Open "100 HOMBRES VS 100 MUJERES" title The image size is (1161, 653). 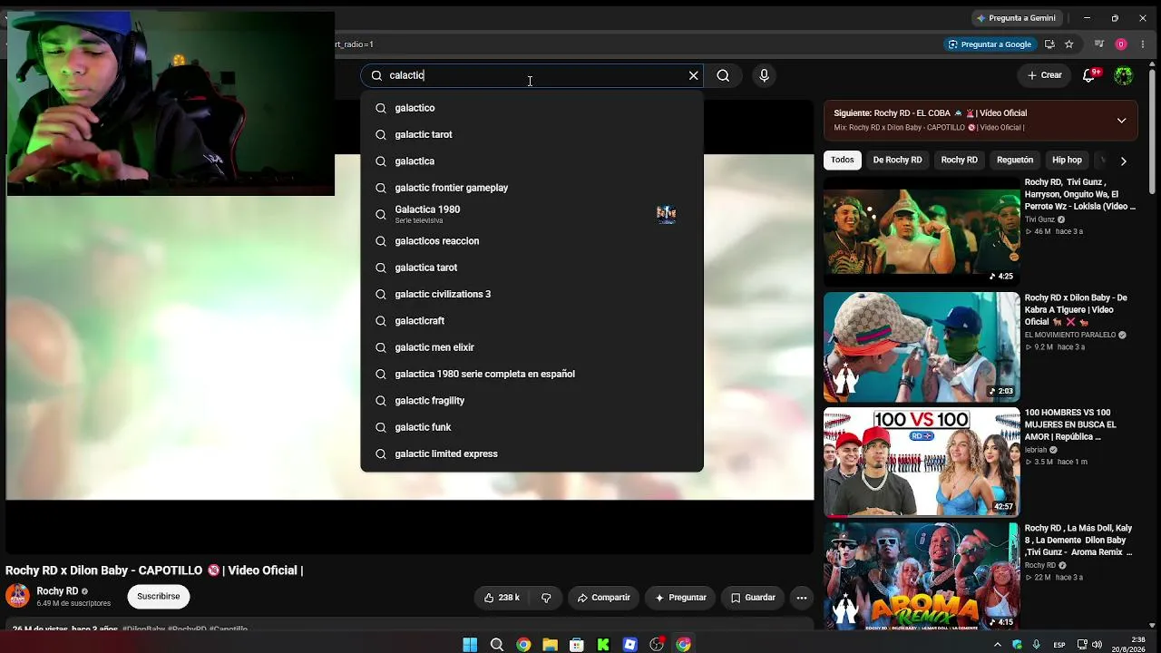coord(1070,424)
